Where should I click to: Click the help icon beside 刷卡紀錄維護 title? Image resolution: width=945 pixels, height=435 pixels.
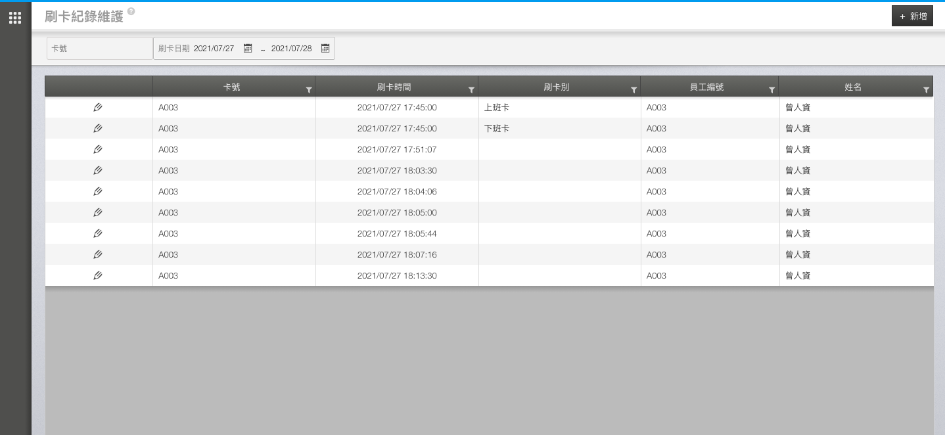tap(131, 12)
